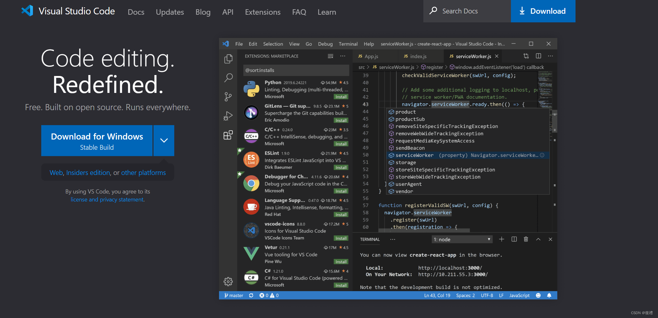Open the Selection menu
Image resolution: width=658 pixels, height=318 pixels.
point(273,44)
